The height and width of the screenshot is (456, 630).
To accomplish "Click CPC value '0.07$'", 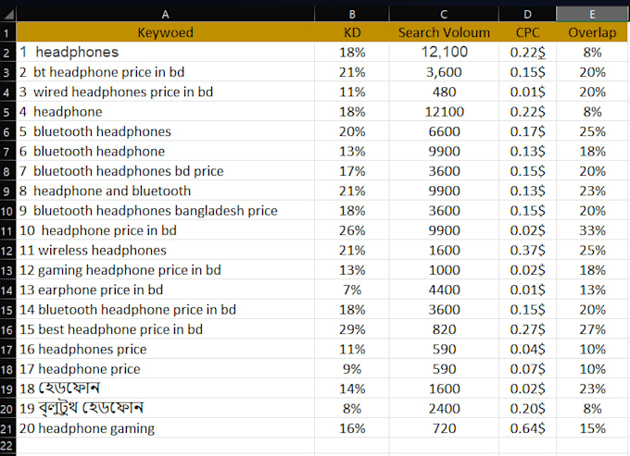I will (527, 368).
